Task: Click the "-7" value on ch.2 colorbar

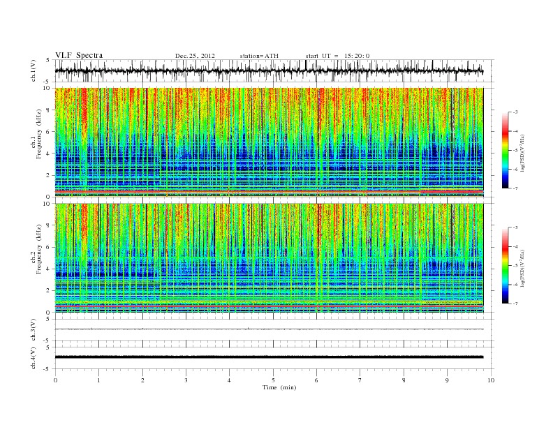Action: pyautogui.click(x=515, y=304)
